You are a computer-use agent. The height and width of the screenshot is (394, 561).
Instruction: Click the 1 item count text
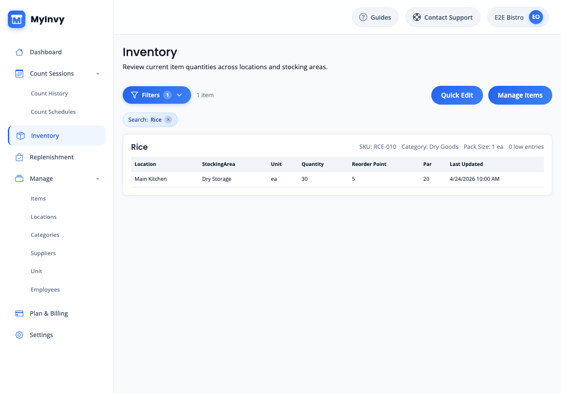click(x=205, y=95)
